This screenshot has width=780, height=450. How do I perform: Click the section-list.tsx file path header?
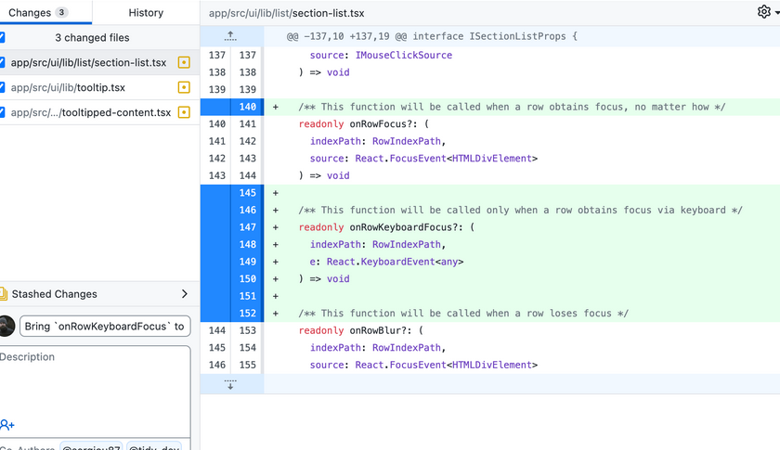tap(287, 13)
